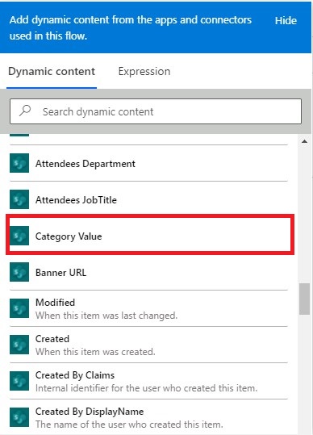The width and height of the screenshot is (313, 435).
Task: Click the search magnifier icon
Action: (25, 111)
